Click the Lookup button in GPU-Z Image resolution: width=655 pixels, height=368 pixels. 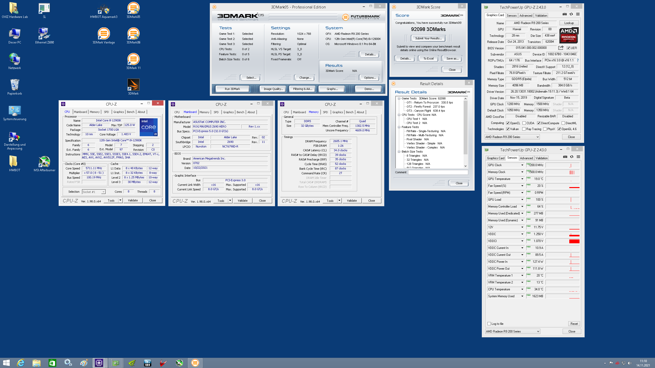[569, 23]
